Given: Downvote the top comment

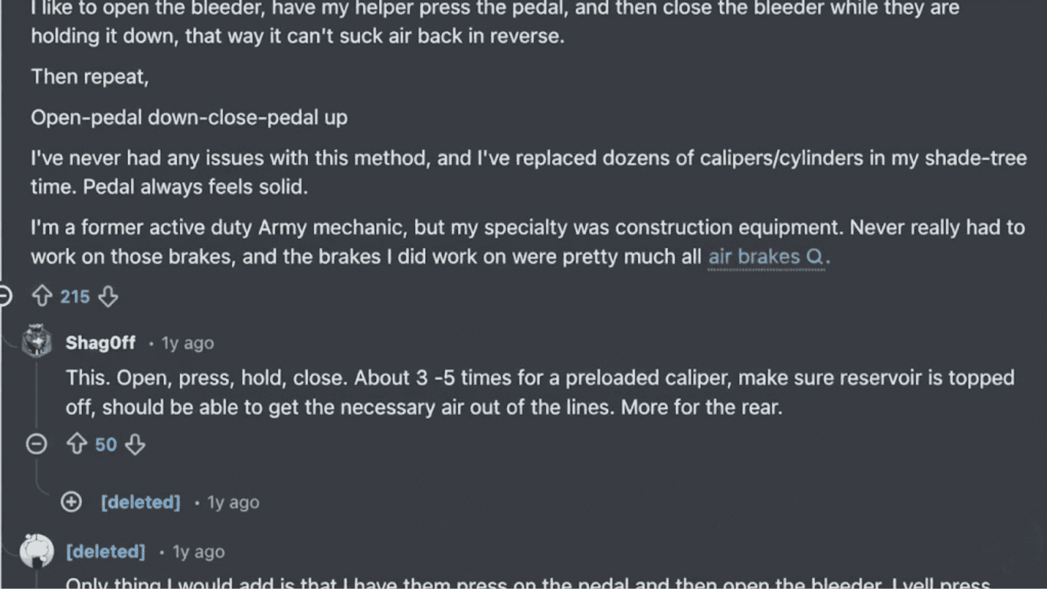Looking at the screenshot, I should coord(108,296).
